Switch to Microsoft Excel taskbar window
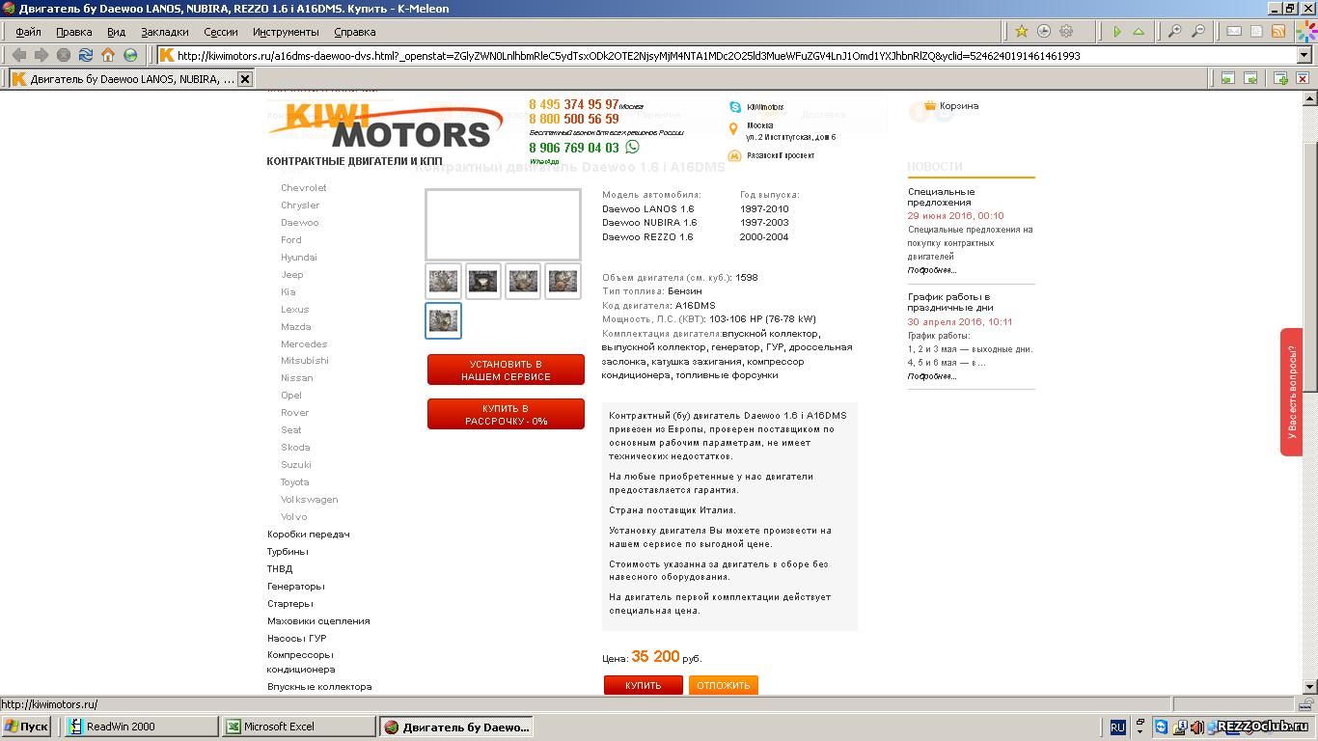Image resolution: width=1318 pixels, height=741 pixels. coord(299,727)
